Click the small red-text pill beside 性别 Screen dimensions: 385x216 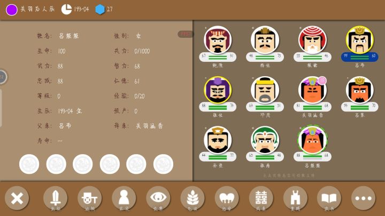point(185,34)
